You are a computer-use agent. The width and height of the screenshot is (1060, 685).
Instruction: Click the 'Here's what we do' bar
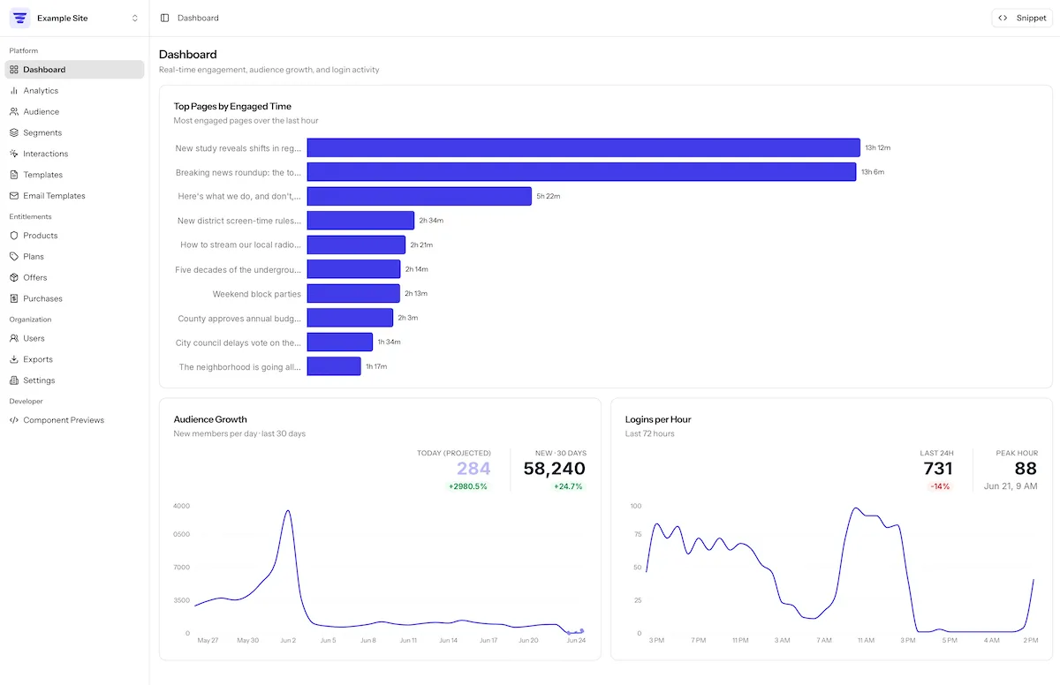click(x=420, y=196)
